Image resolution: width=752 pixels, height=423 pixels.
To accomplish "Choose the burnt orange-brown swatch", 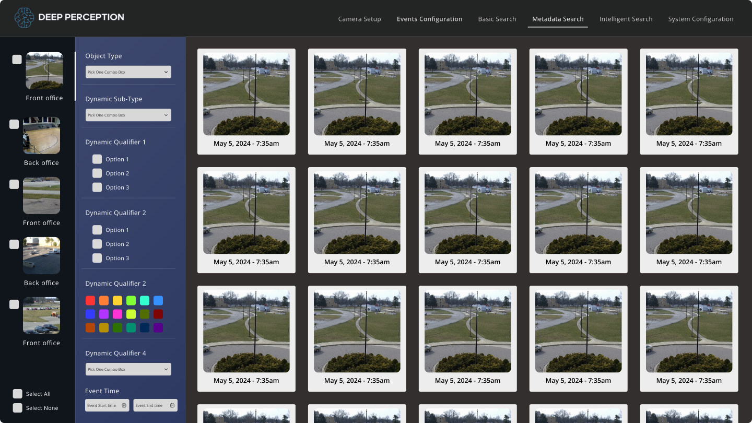I will [90, 328].
